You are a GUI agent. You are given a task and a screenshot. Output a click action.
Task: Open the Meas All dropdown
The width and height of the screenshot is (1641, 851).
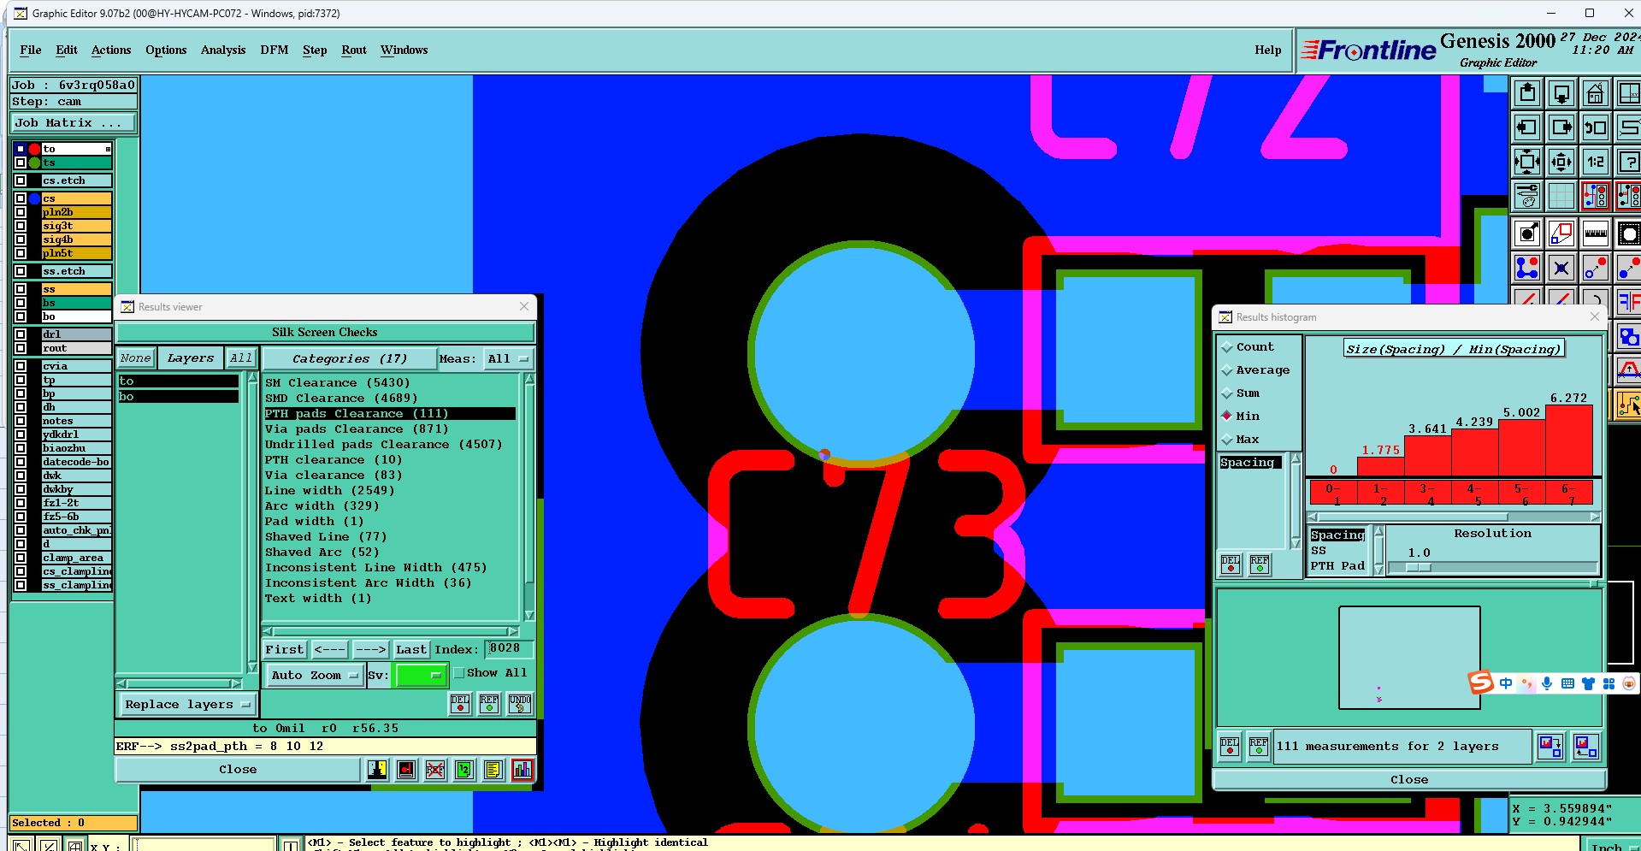click(x=508, y=359)
